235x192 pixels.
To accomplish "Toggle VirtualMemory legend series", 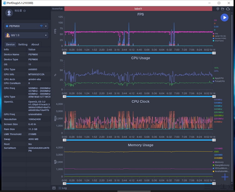I will [x=221, y=168].
